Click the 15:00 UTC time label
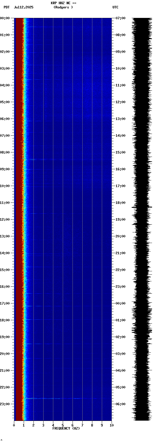Viewport: 154px width, 443px height. (120, 152)
